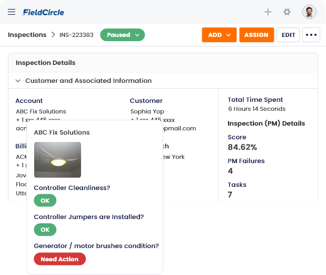This screenshot has height=275, width=326.
Task: Click the three-dots more options button
Action: [311, 35]
